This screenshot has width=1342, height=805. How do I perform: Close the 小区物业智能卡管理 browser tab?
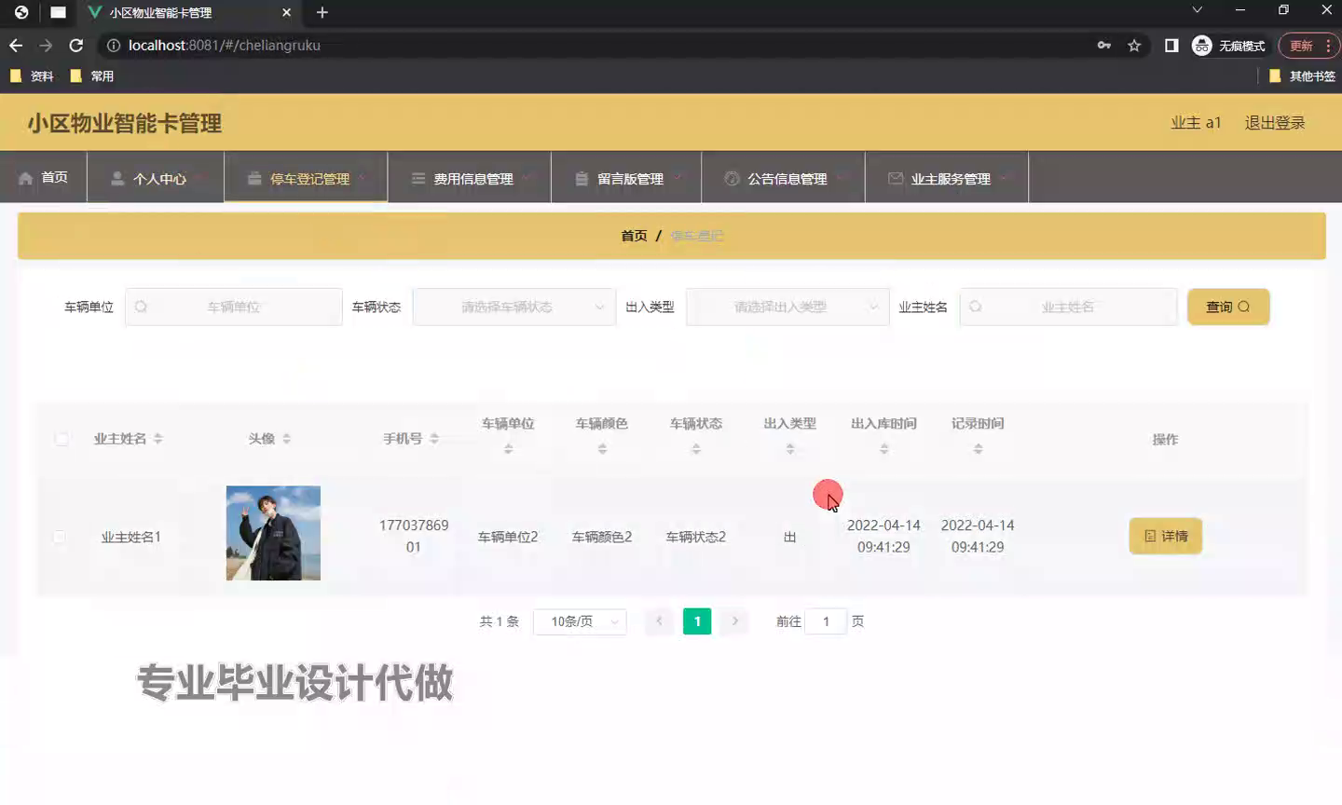pos(286,12)
